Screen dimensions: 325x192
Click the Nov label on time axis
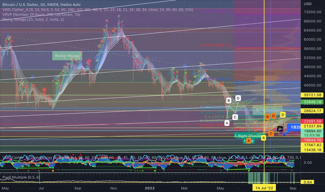(114, 188)
